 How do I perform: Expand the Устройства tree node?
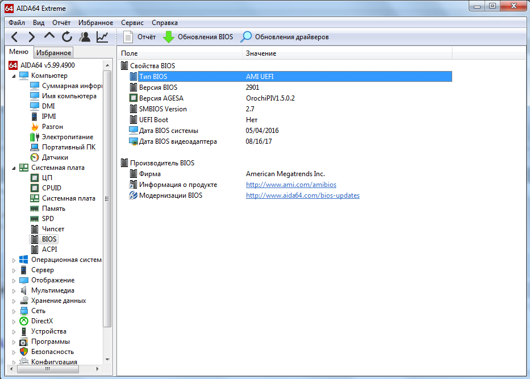click(x=14, y=332)
